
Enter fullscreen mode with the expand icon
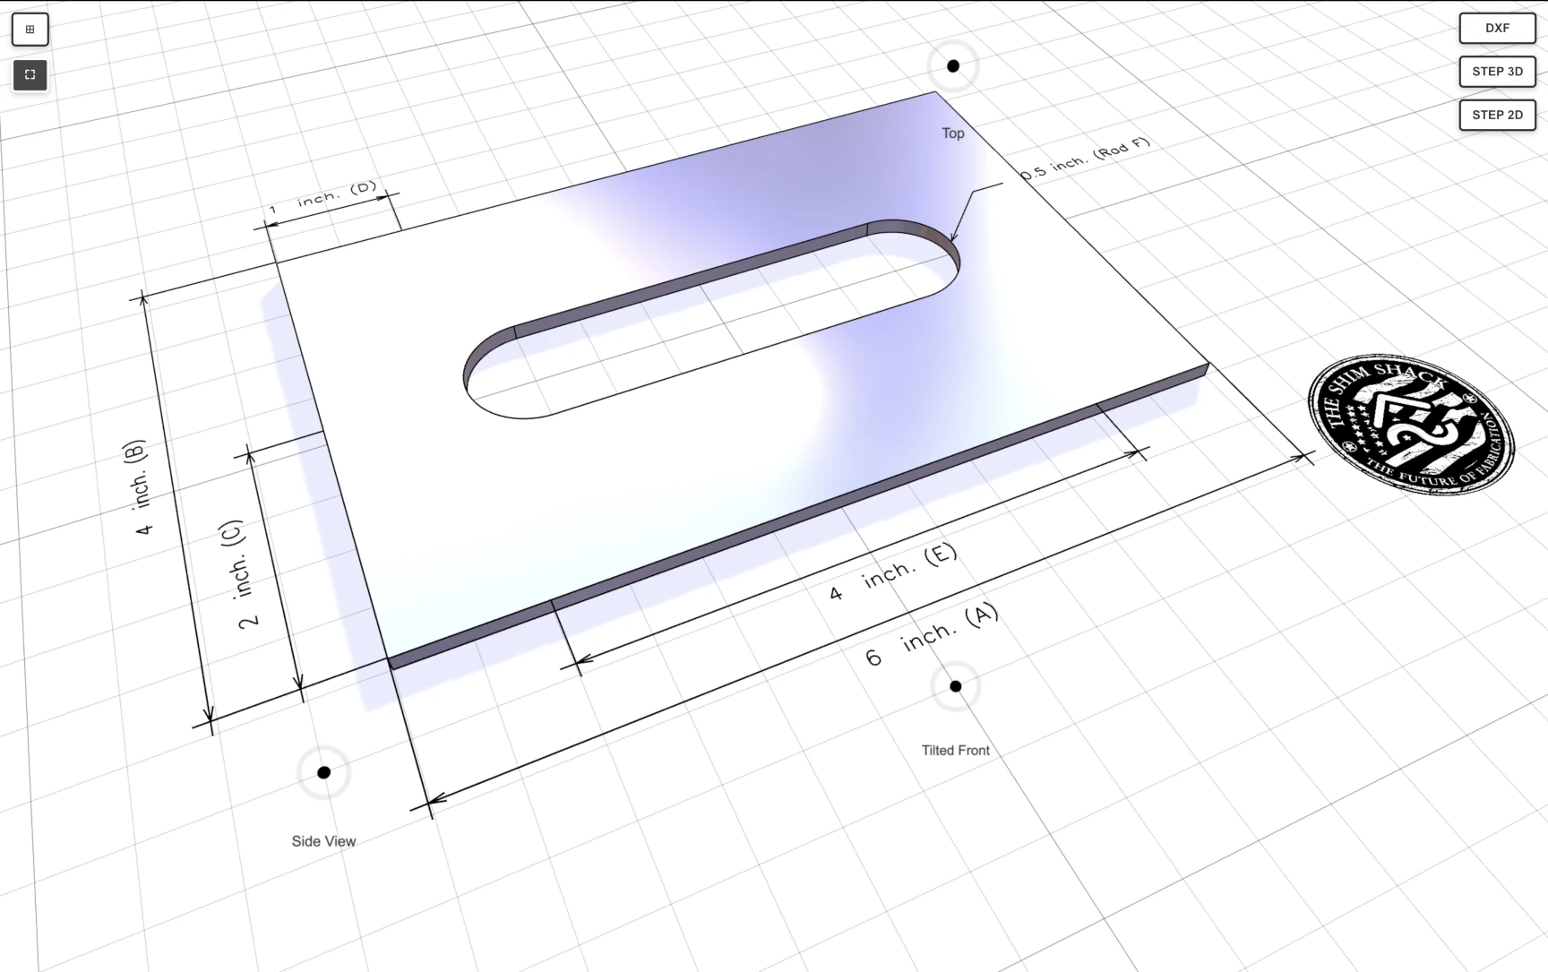point(30,75)
